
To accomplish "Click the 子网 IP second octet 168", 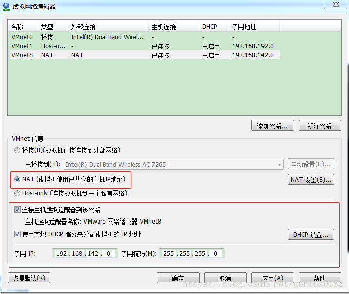I will coord(77,253).
